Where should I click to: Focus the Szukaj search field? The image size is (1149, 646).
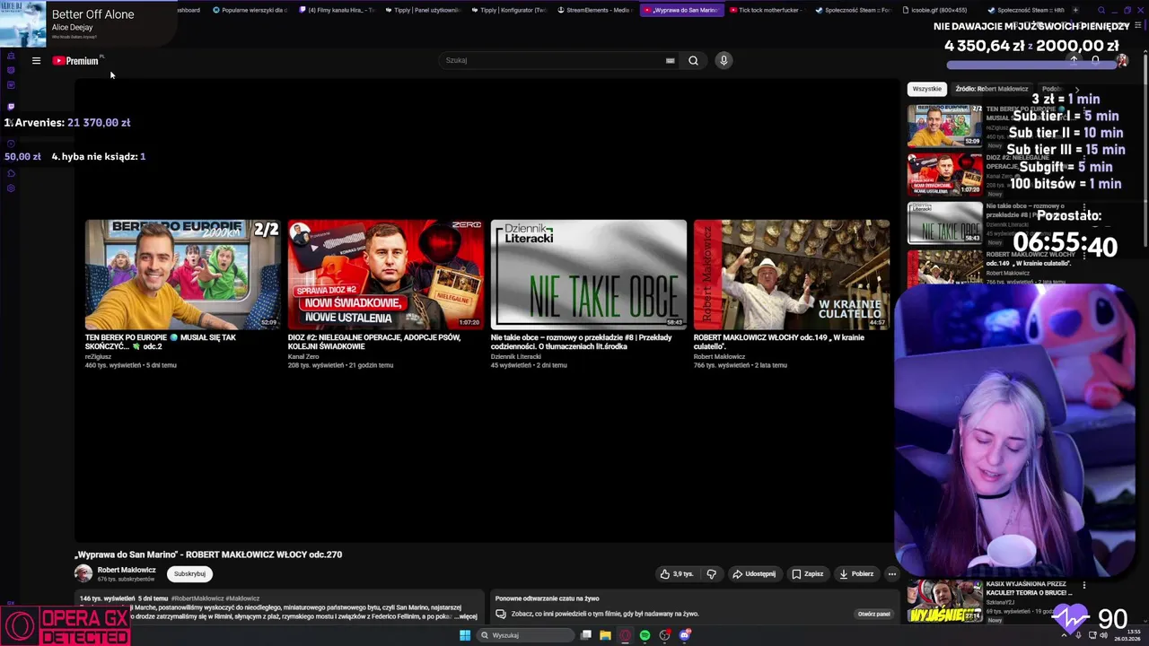pos(552,60)
